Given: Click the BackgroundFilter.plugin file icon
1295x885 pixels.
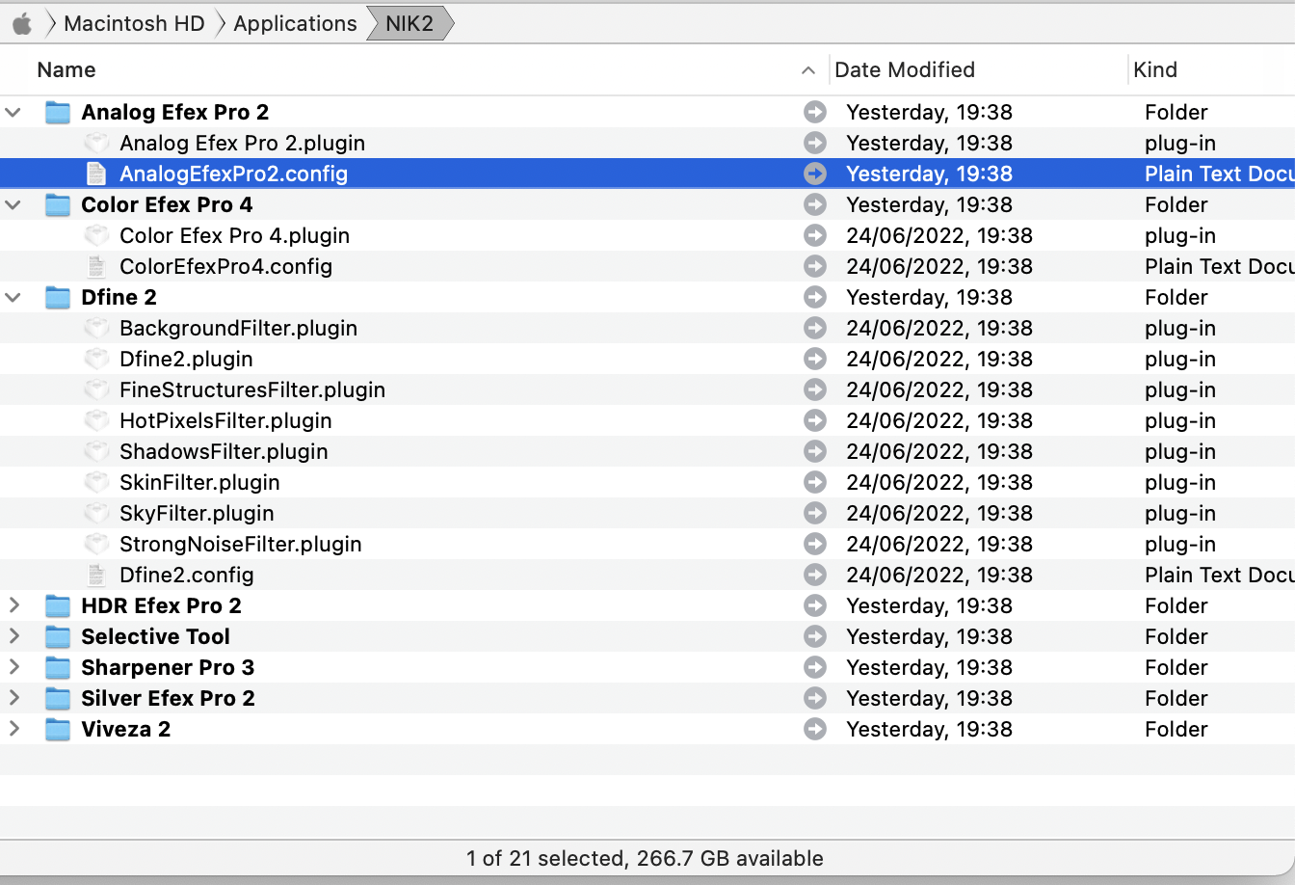Looking at the screenshot, I should [96, 328].
